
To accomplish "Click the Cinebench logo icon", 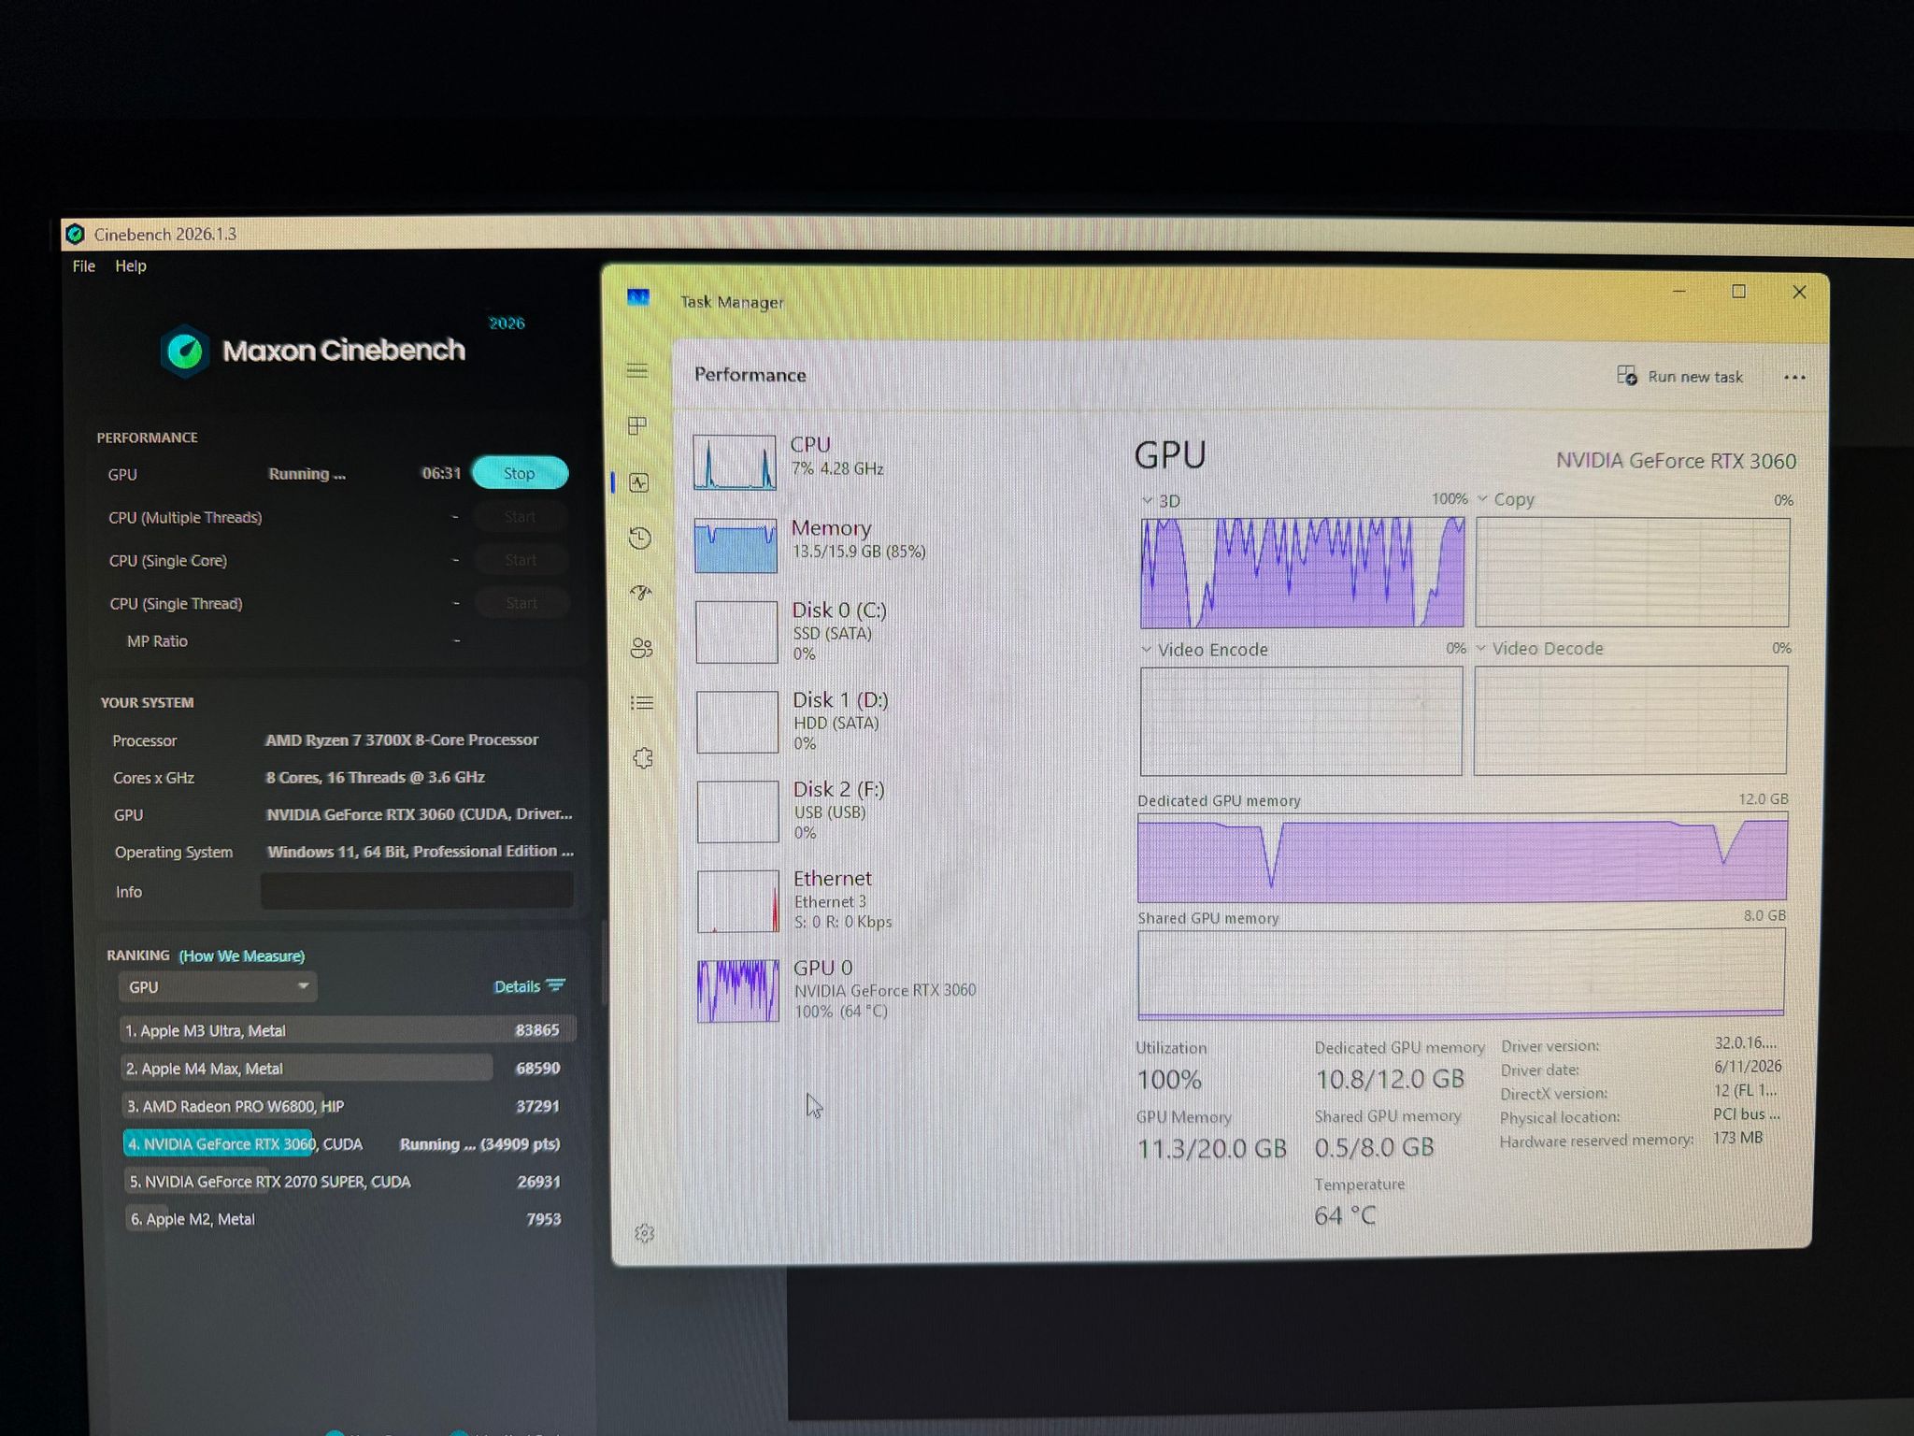I will tap(185, 352).
